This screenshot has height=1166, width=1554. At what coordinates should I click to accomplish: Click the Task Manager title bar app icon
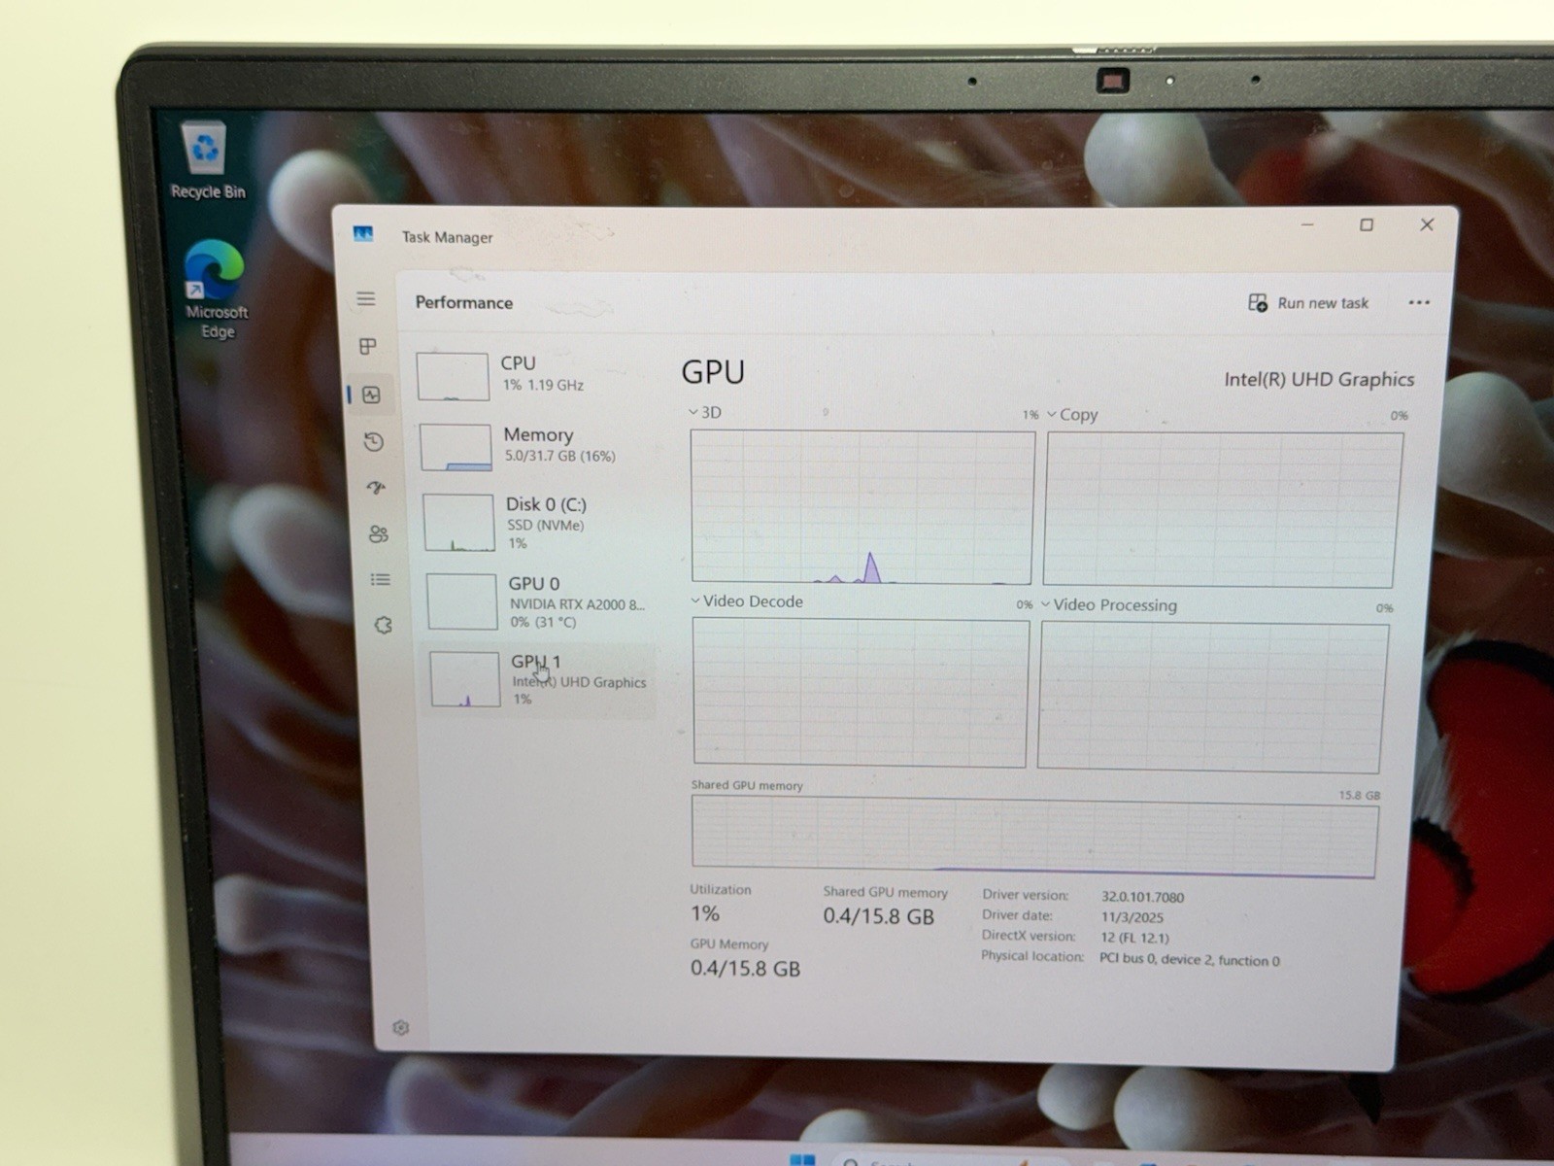coord(363,234)
